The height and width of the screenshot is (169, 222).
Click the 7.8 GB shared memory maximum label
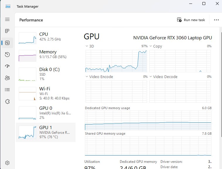pyautogui.click(x=207, y=133)
